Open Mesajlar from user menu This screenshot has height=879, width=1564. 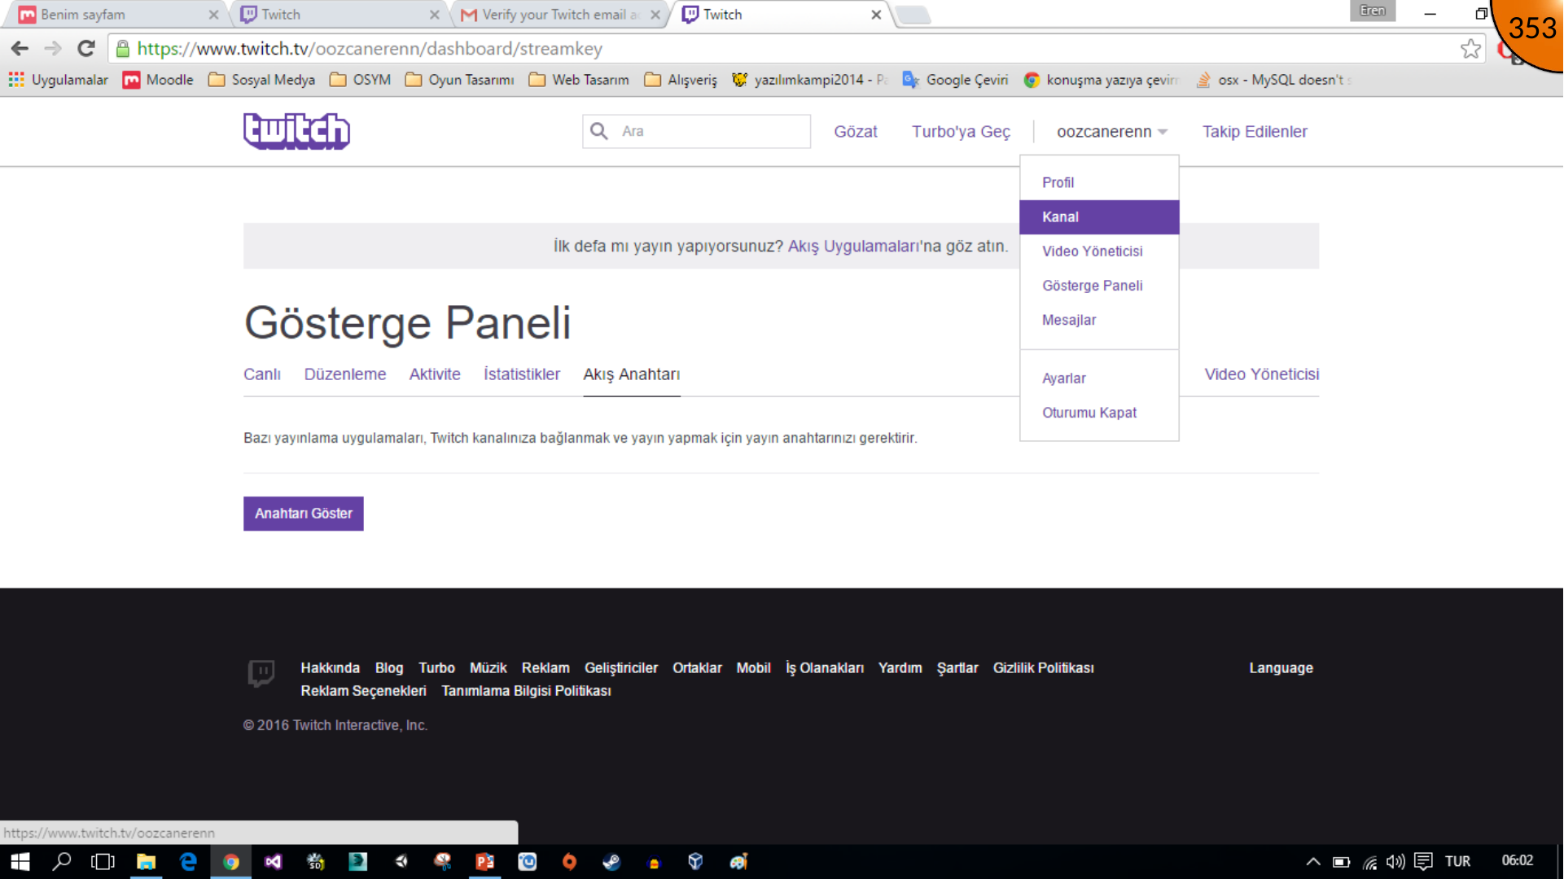[x=1099, y=320]
